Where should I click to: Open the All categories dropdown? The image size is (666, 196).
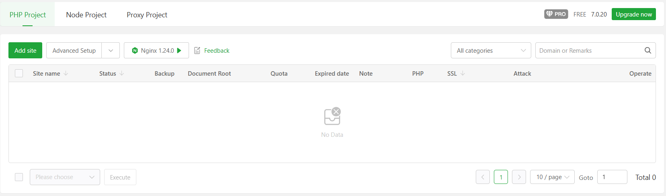click(x=491, y=51)
